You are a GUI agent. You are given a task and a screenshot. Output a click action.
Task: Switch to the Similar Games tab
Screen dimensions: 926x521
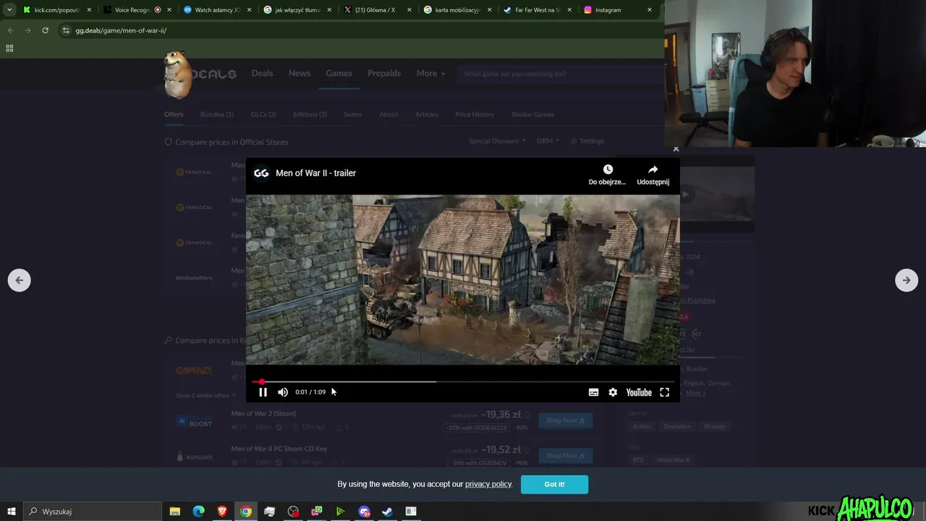[x=532, y=114]
